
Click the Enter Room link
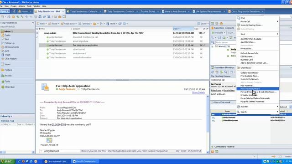point(216,90)
